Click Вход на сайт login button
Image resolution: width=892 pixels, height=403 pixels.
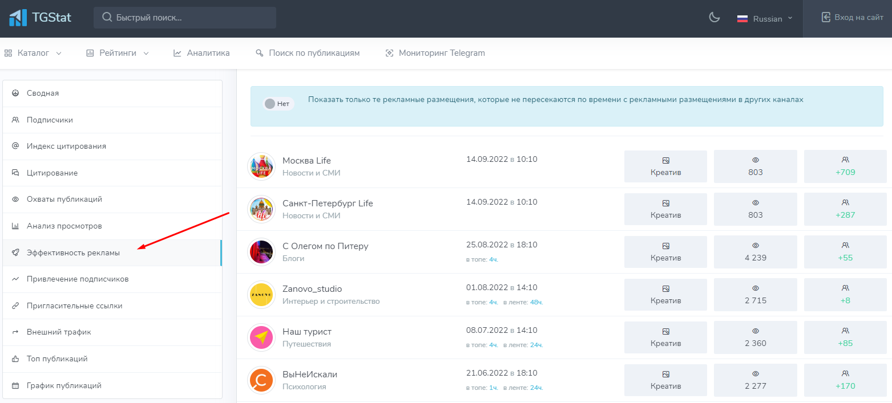click(x=847, y=18)
